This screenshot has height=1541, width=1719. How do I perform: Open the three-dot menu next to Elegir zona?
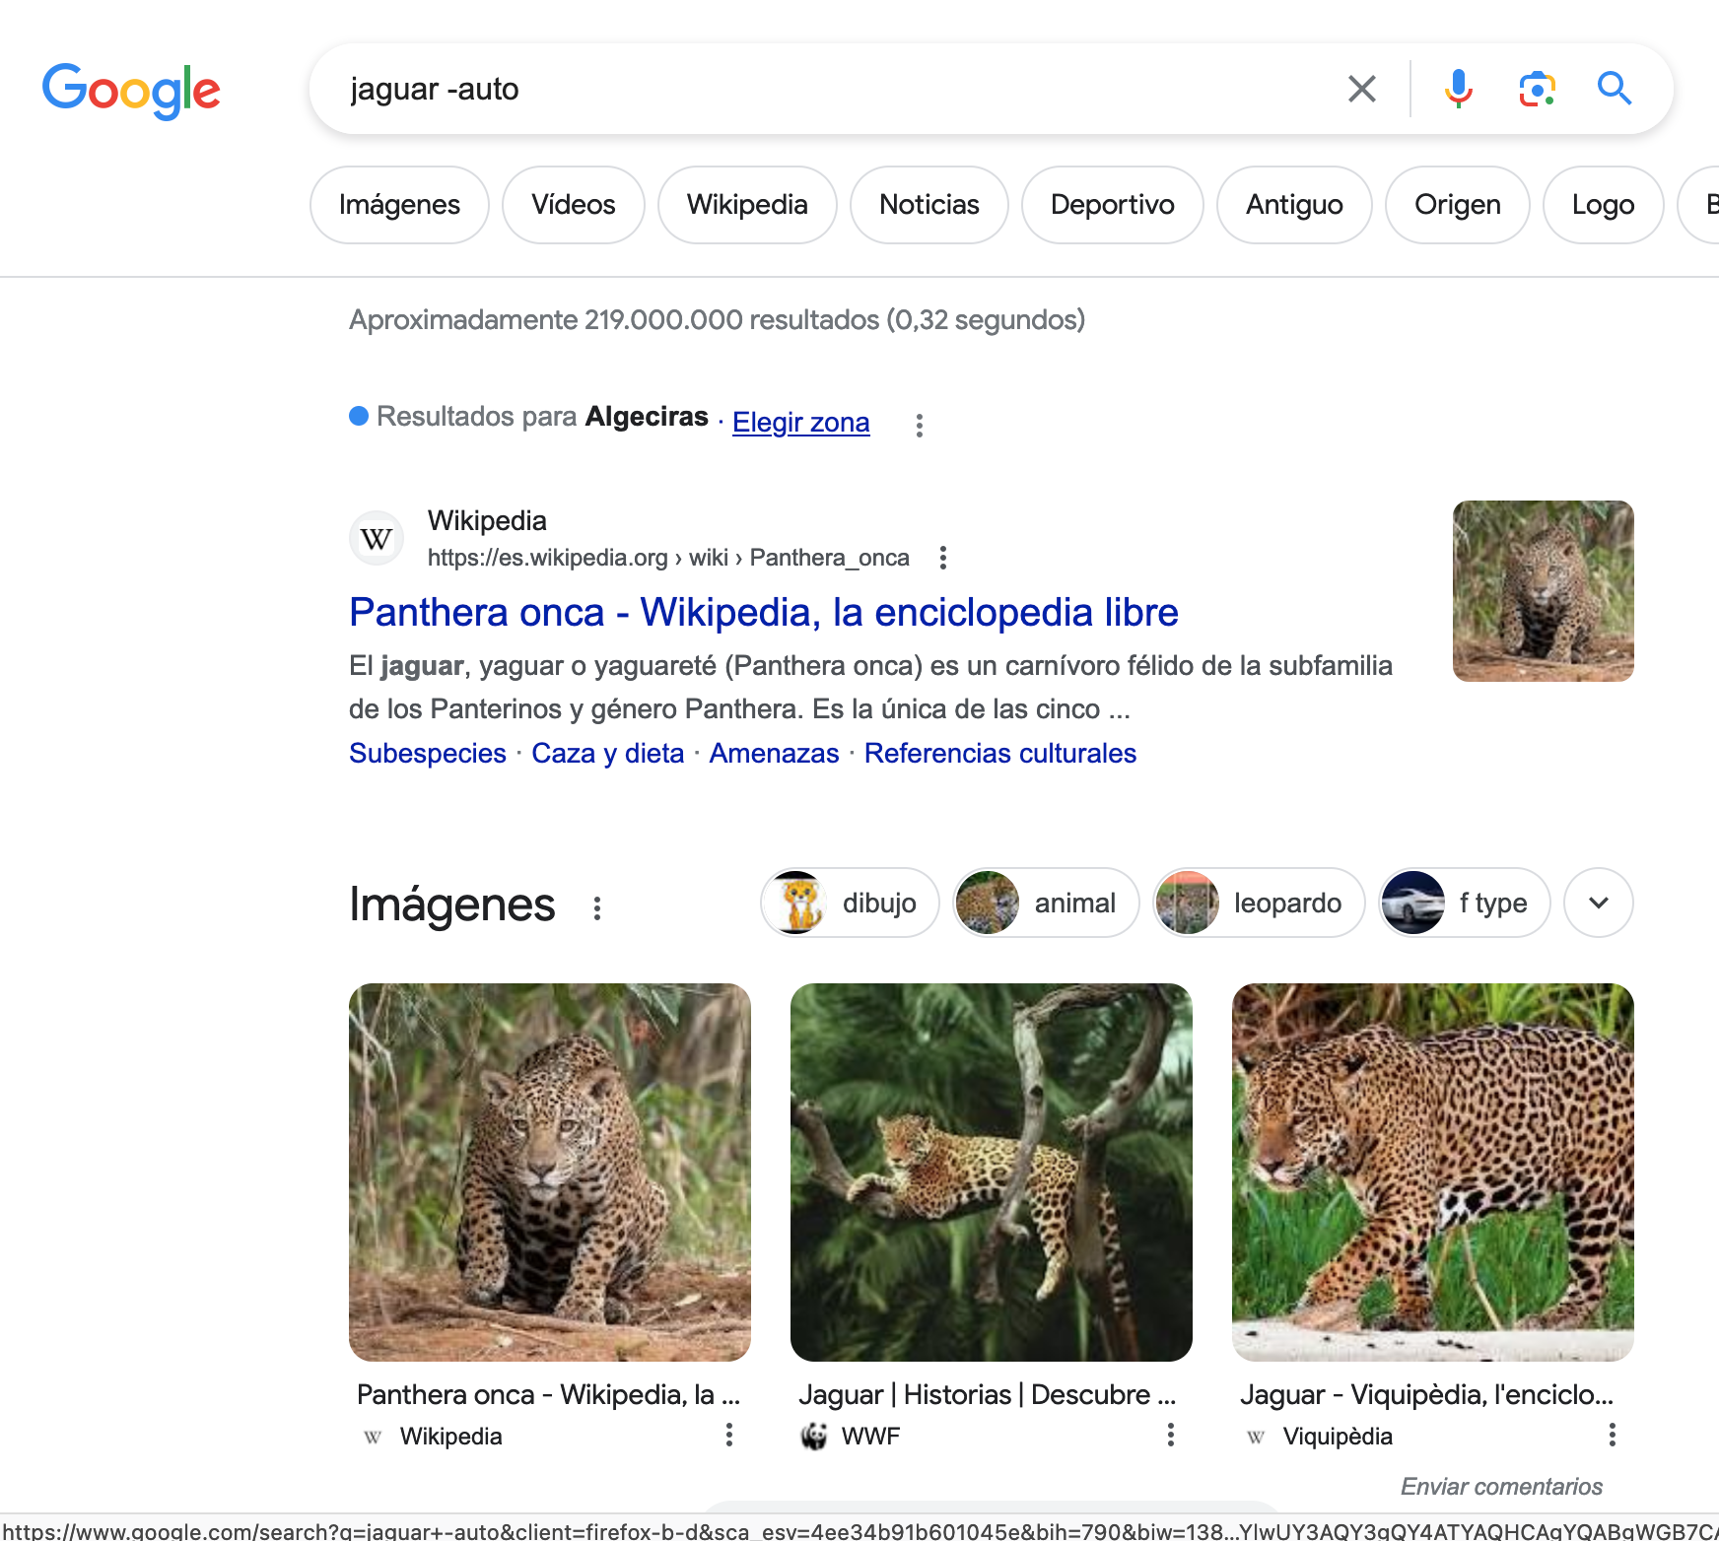tap(919, 425)
